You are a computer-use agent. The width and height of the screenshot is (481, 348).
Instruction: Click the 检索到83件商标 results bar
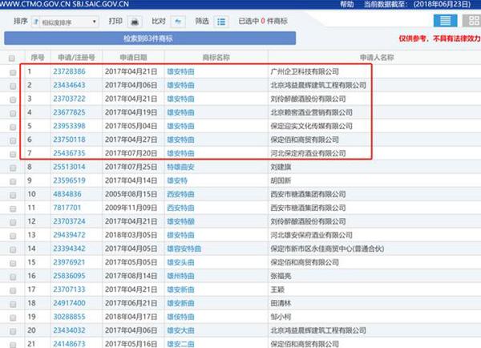point(150,38)
